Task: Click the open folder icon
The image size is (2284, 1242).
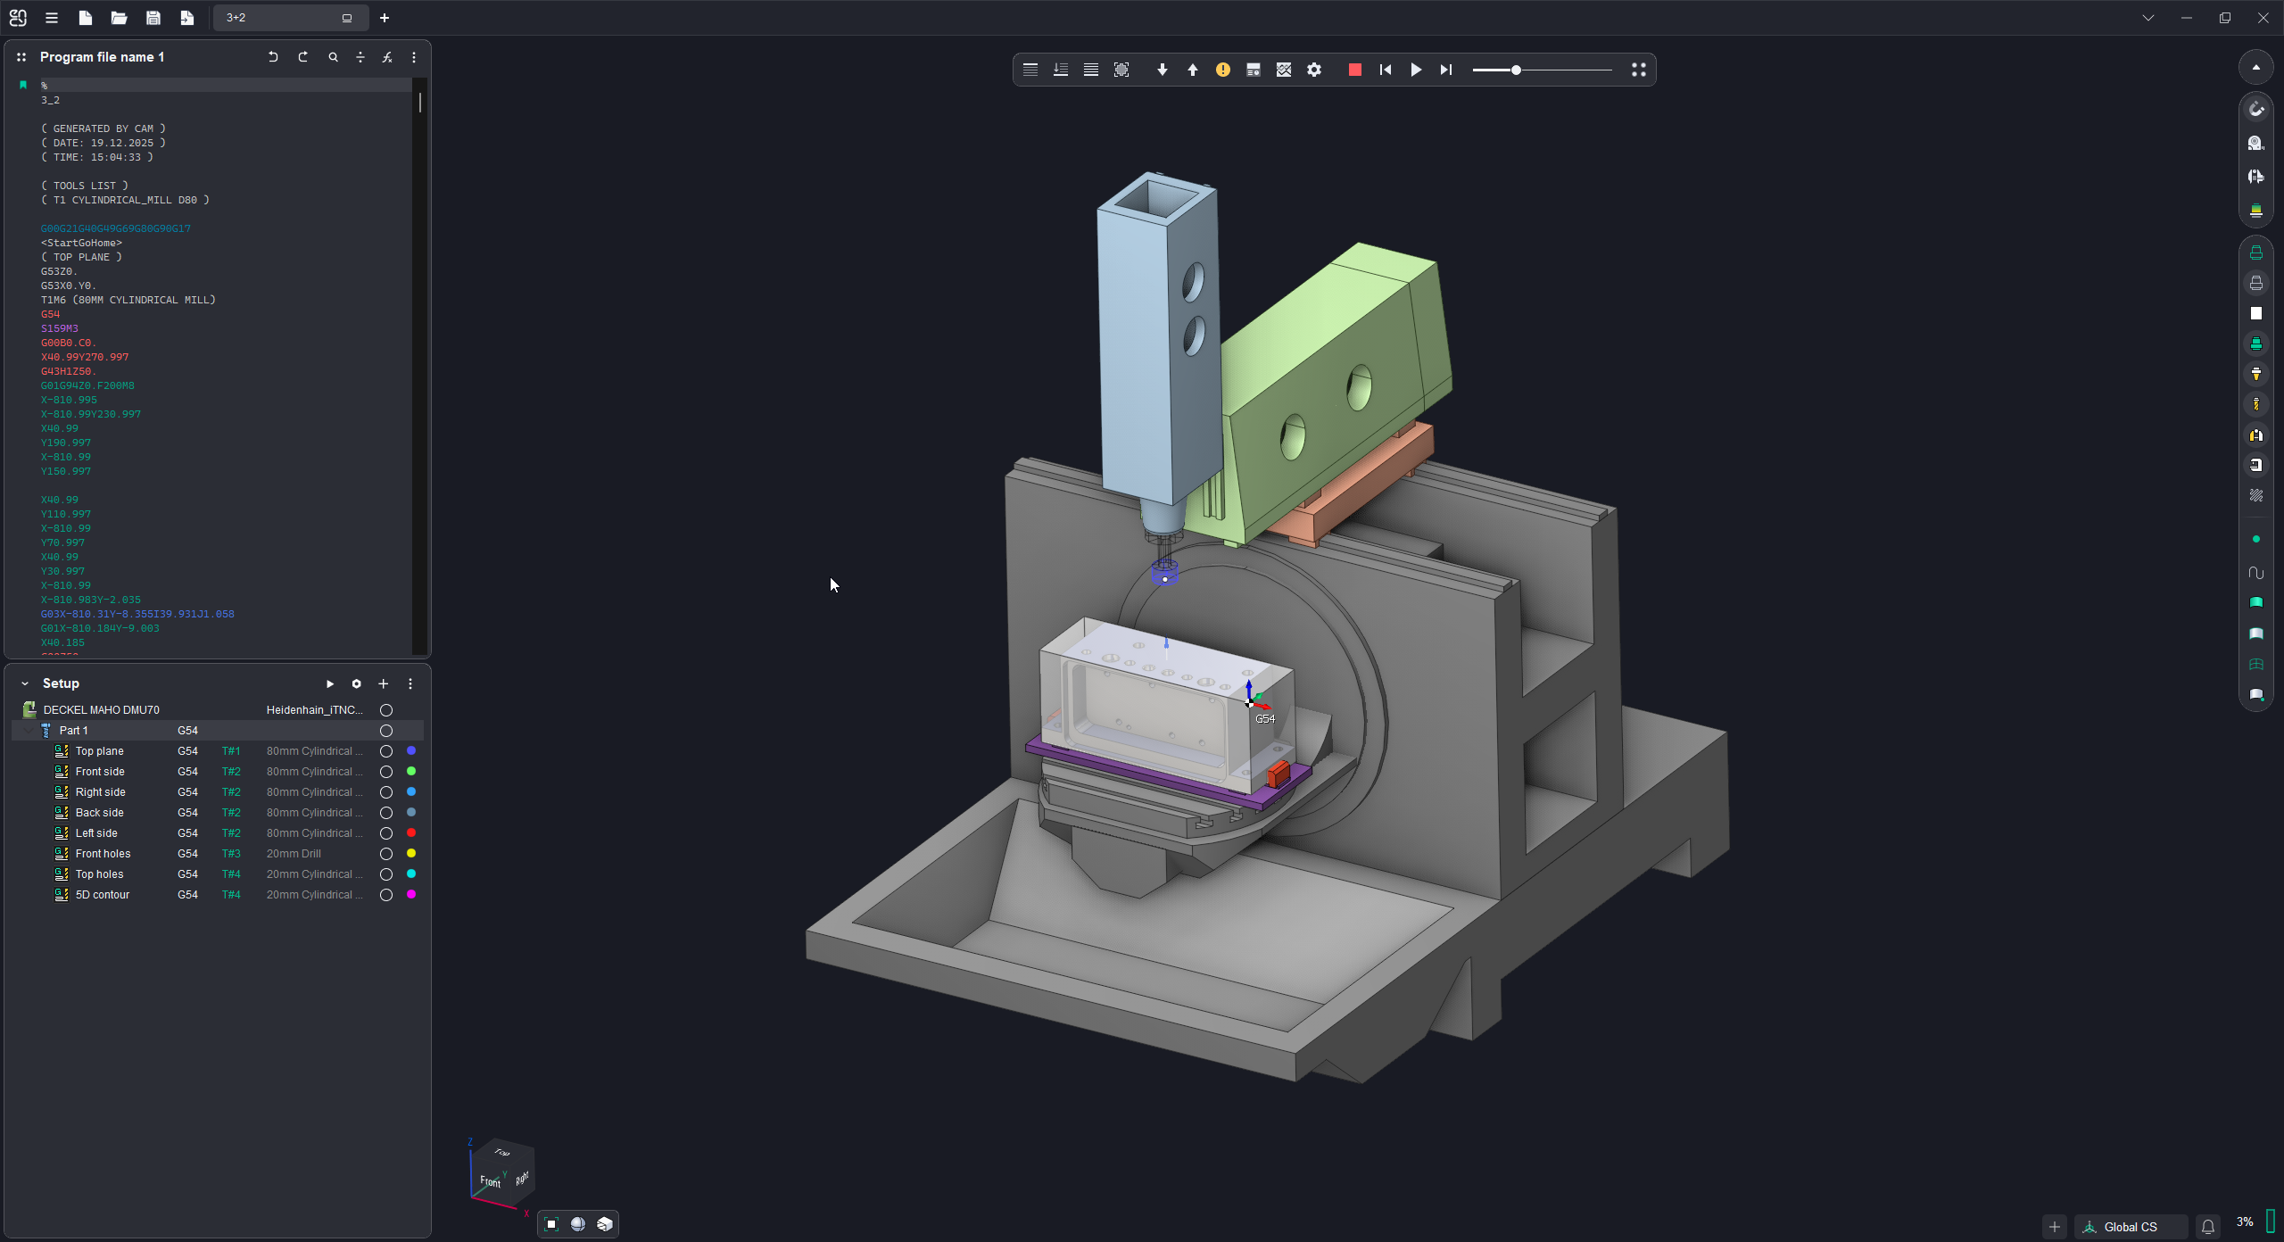Action: coord(119,18)
